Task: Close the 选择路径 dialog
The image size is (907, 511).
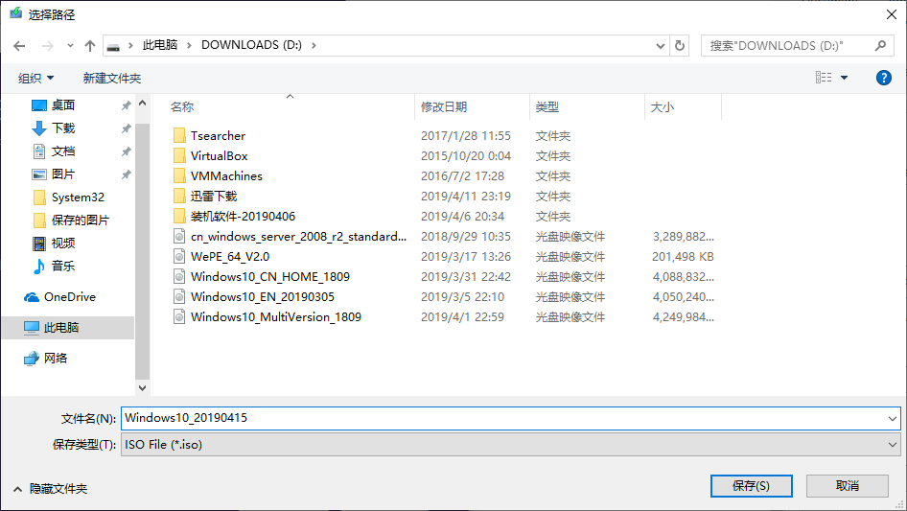Action: [892, 14]
